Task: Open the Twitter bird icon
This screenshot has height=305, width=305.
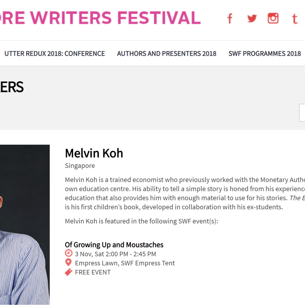Action: point(252,18)
